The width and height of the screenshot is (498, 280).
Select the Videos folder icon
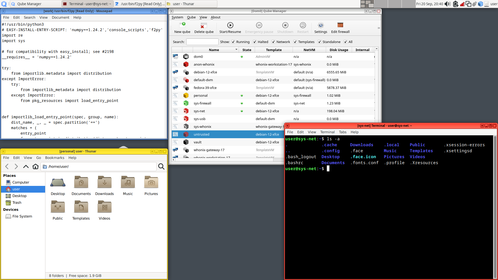coord(105,207)
